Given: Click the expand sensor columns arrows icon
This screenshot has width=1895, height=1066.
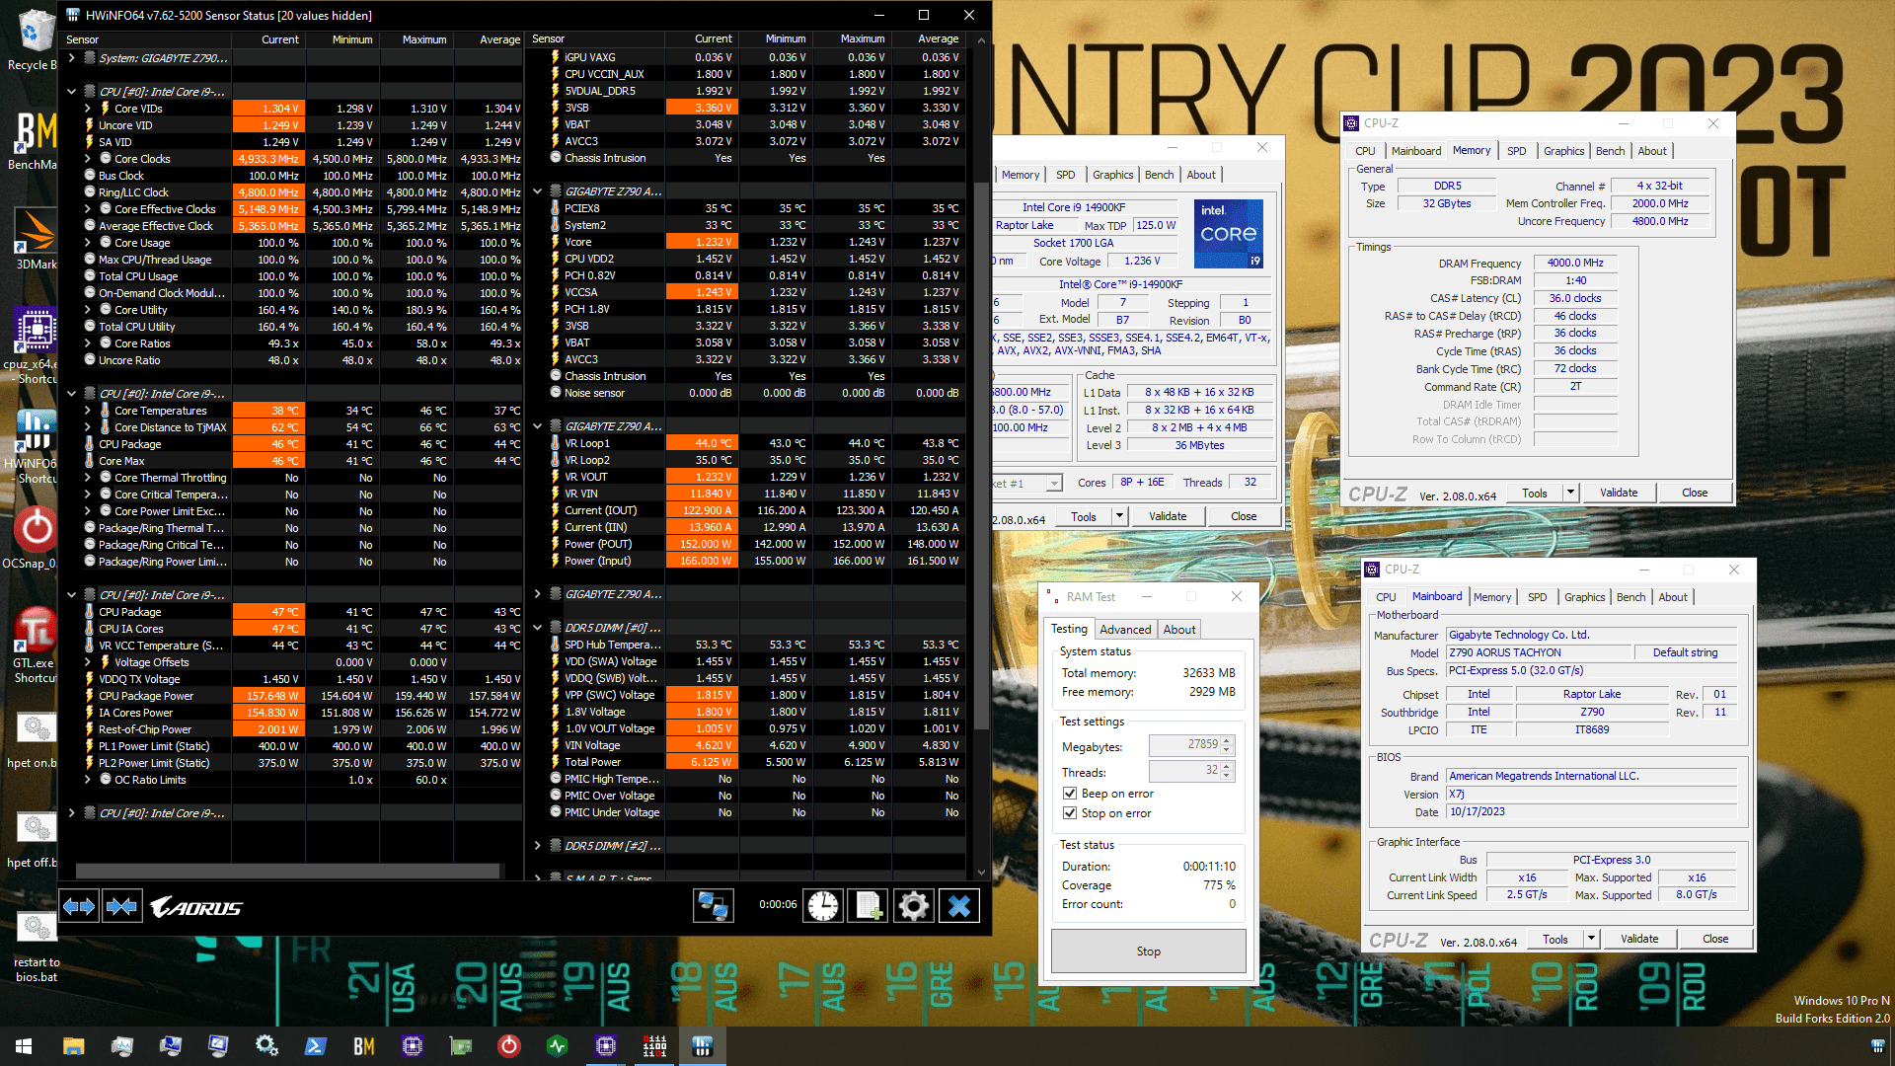Looking at the screenshot, I should 79,906.
